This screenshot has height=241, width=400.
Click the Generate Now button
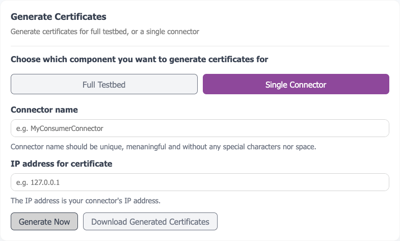pos(44,221)
